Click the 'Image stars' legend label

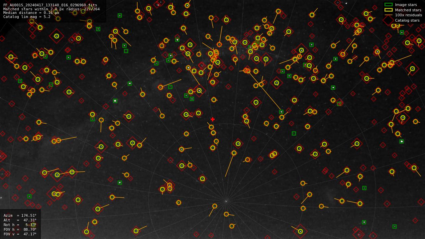(406, 5)
